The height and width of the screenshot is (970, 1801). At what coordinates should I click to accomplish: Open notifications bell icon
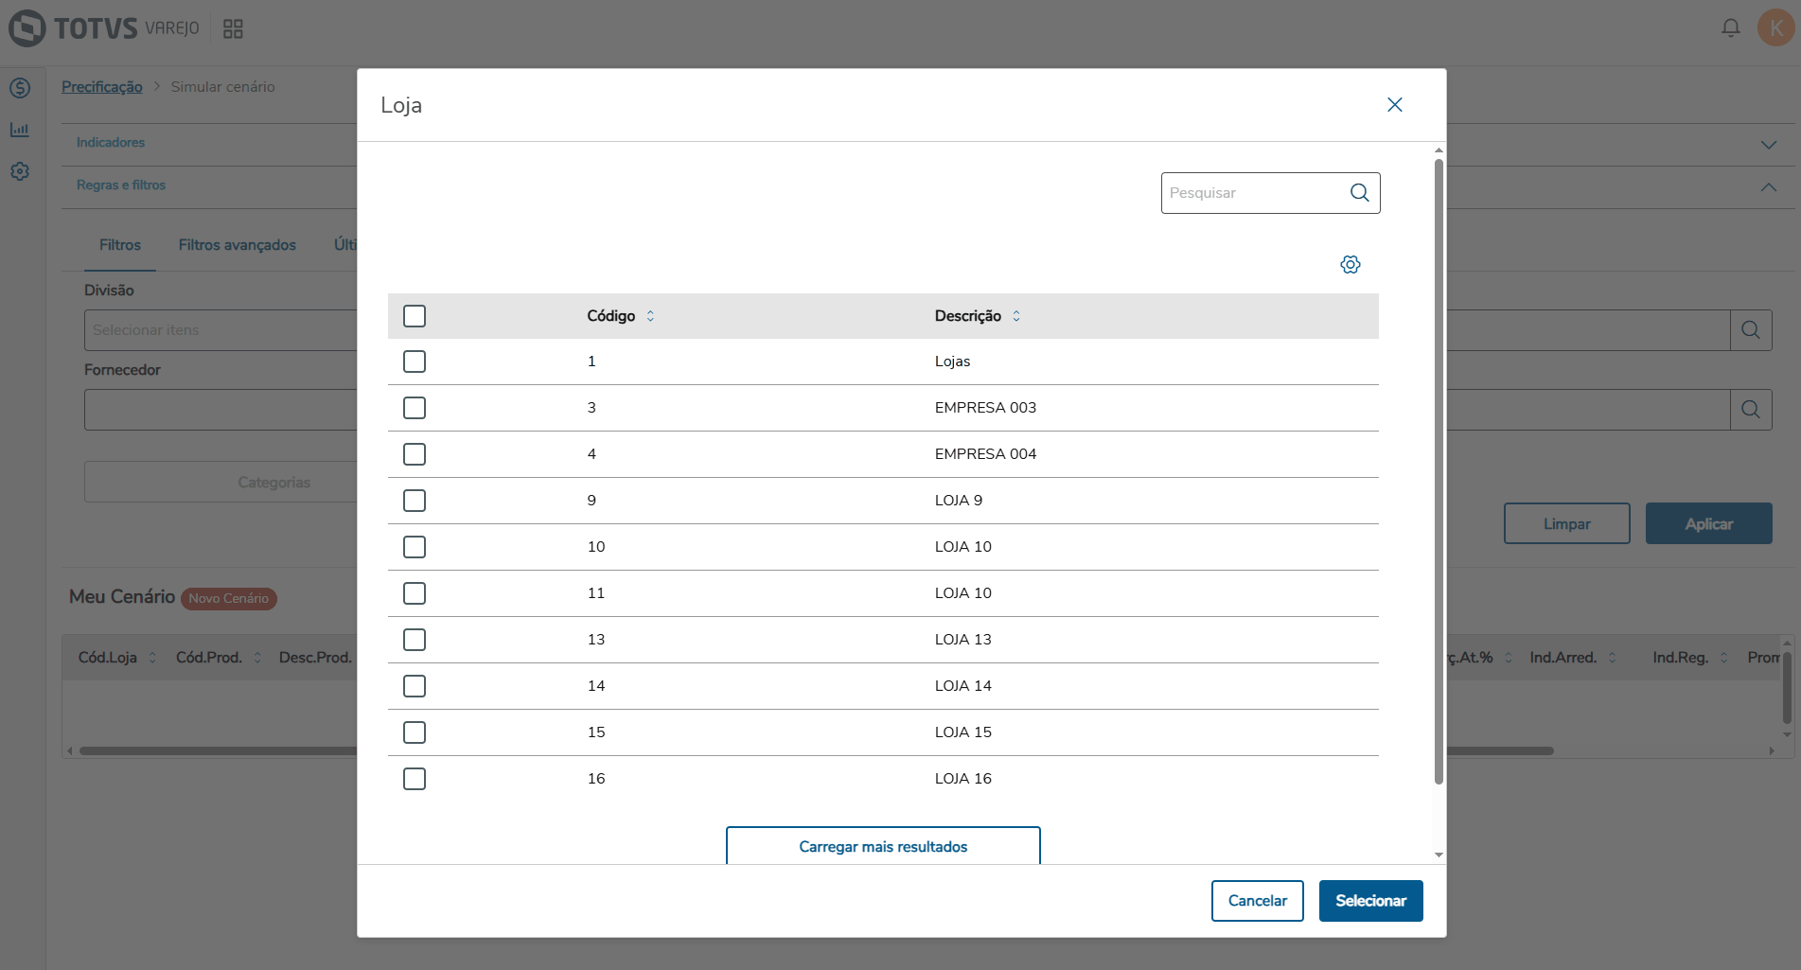click(1730, 28)
